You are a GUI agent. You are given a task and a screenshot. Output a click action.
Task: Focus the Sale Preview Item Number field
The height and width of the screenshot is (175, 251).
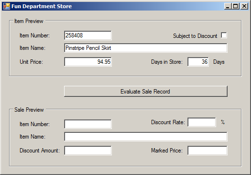point(87,124)
